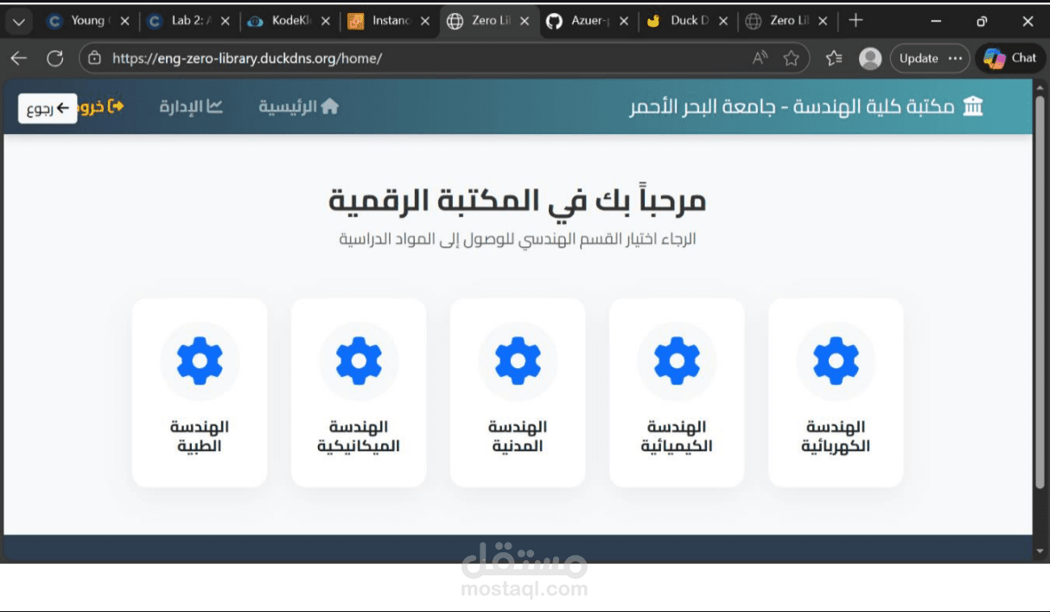Close the Duck DNS tab
Image resolution: width=1050 pixels, height=612 pixels.
(723, 22)
